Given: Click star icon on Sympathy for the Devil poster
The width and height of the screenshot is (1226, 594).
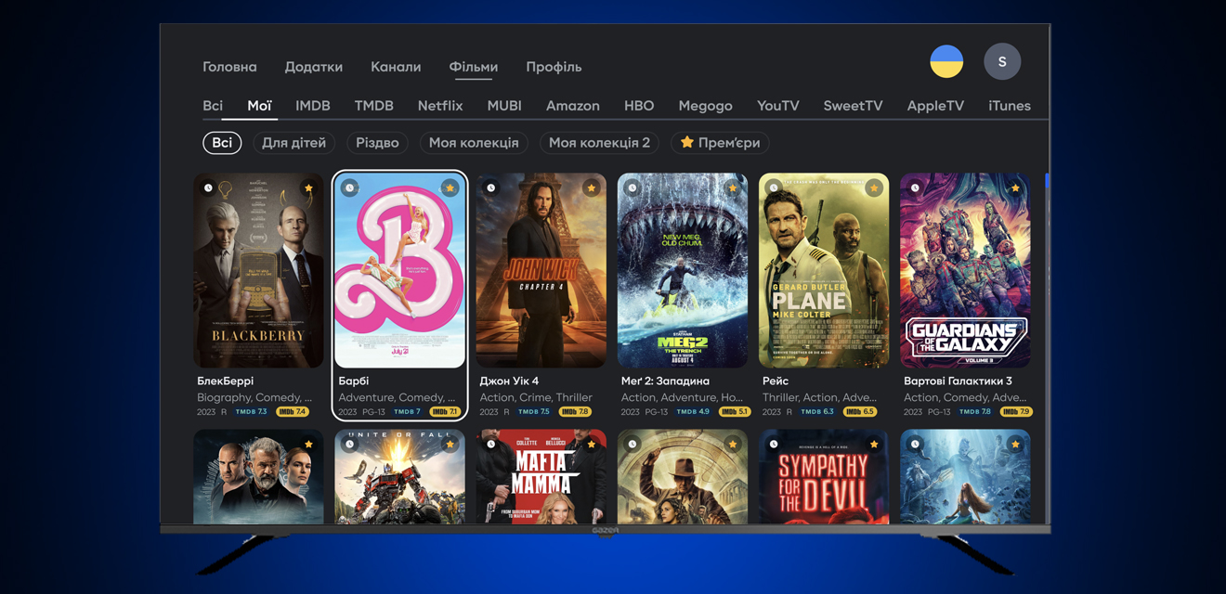Looking at the screenshot, I should pyautogui.click(x=874, y=445).
